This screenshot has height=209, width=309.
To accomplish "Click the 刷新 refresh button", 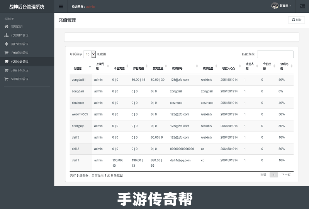I will pos(296,20).
